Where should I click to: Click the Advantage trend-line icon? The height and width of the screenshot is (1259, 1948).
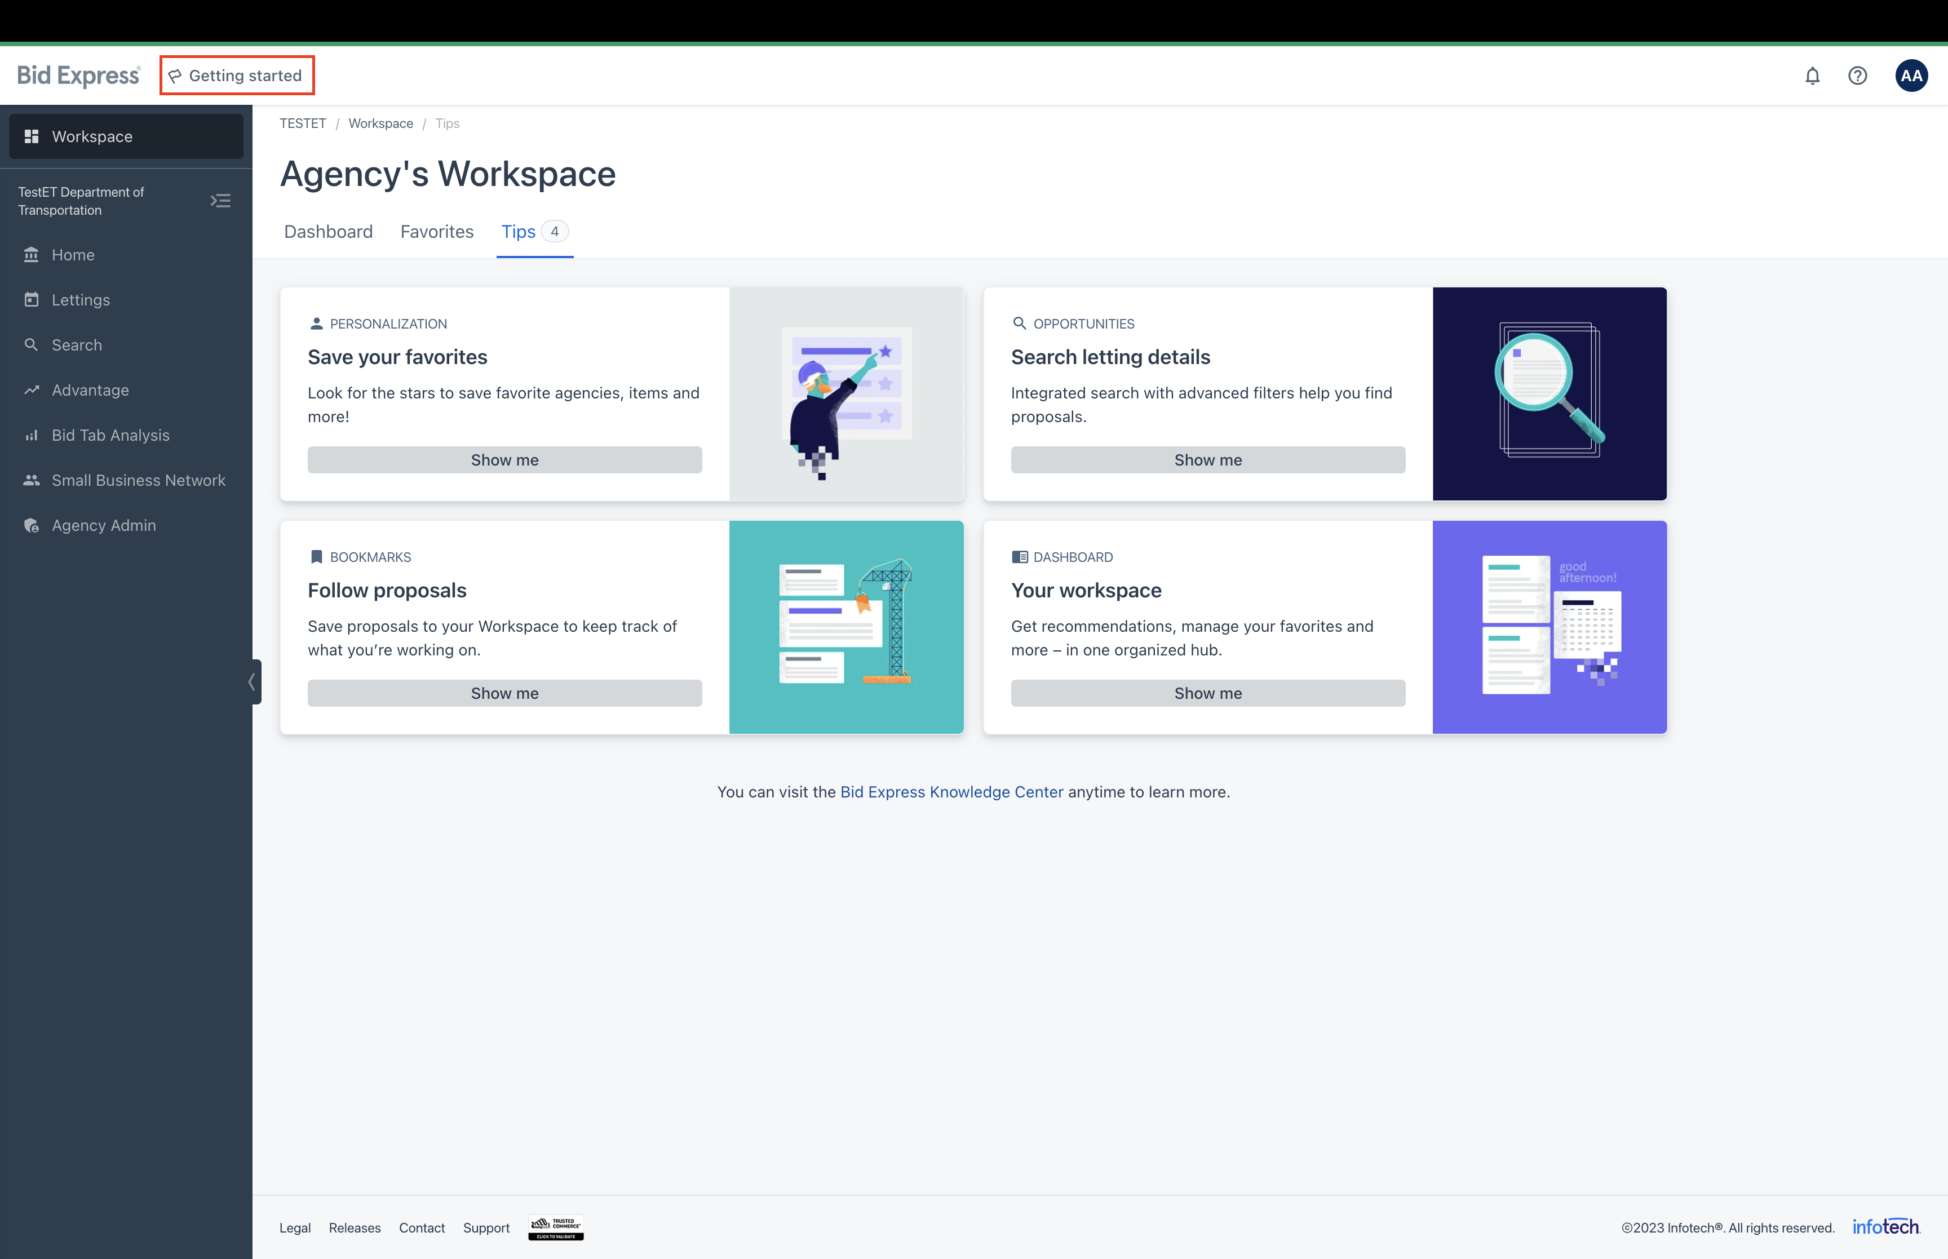(32, 390)
